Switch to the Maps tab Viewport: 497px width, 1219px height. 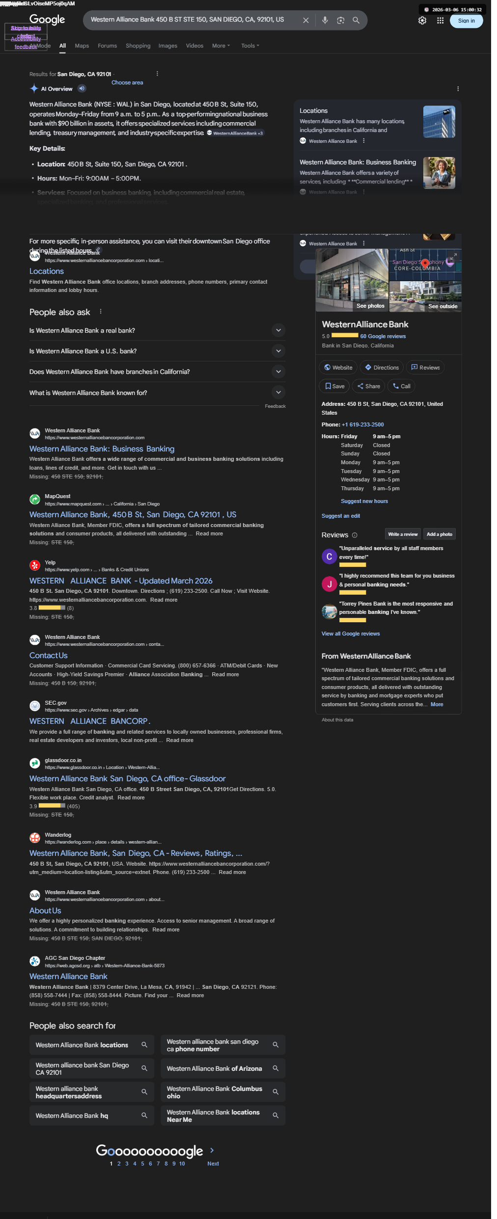(x=82, y=46)
